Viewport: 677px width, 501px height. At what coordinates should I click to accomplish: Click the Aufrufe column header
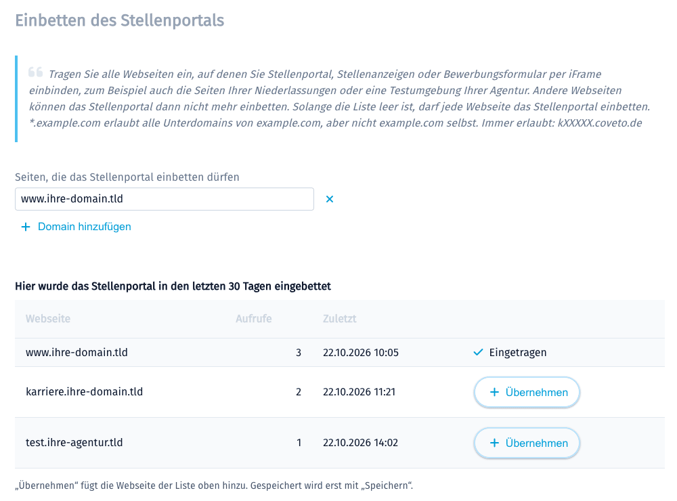(x=253, y=319)
